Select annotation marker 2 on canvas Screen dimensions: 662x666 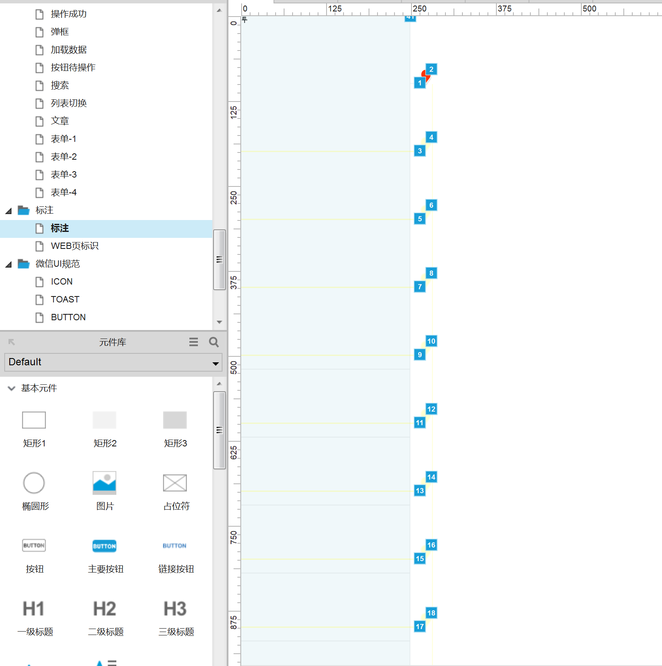[431, 69]
